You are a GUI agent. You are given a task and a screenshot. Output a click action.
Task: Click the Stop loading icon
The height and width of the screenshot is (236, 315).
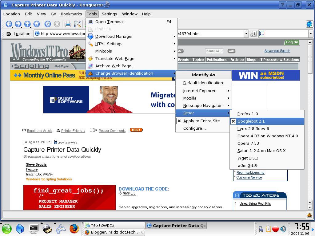[57, 24]
